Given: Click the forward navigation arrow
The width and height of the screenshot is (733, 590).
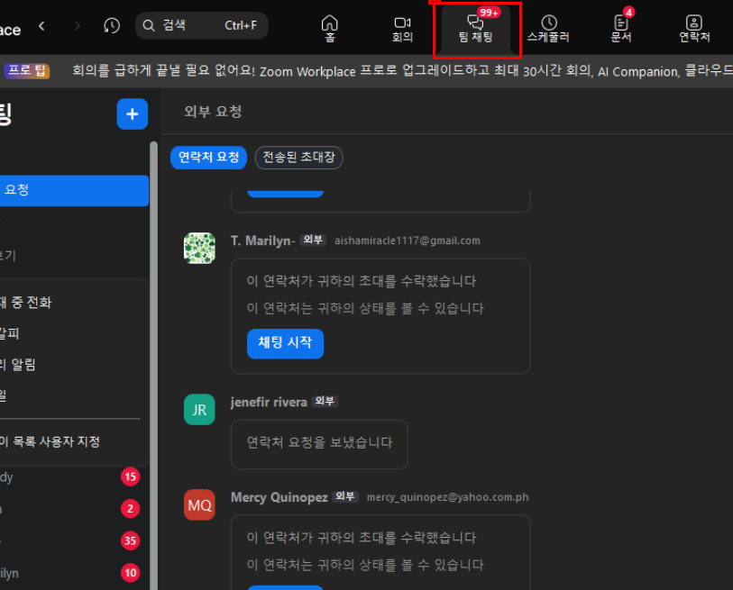Looking at the screenshot, I should (x=77, y=26).
